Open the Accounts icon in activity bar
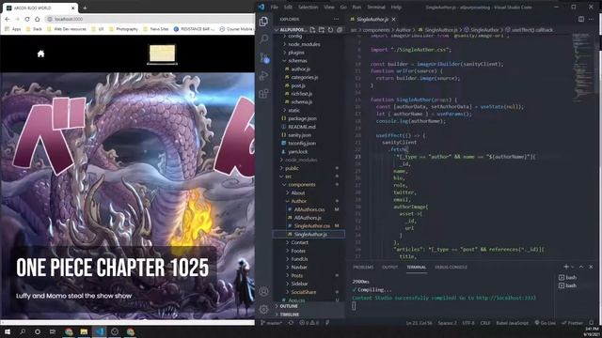 [263, 291]
